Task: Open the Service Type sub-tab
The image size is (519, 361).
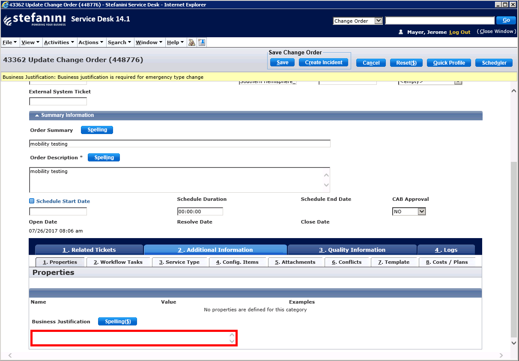Action: point(179,262)
